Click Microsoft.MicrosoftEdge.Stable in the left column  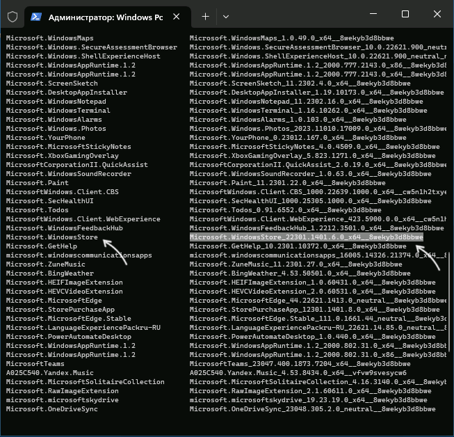(69, 318)
